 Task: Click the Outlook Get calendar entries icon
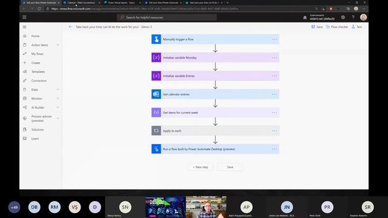156,94
